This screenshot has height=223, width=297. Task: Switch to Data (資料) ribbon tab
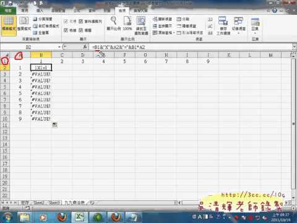point(92,11)
